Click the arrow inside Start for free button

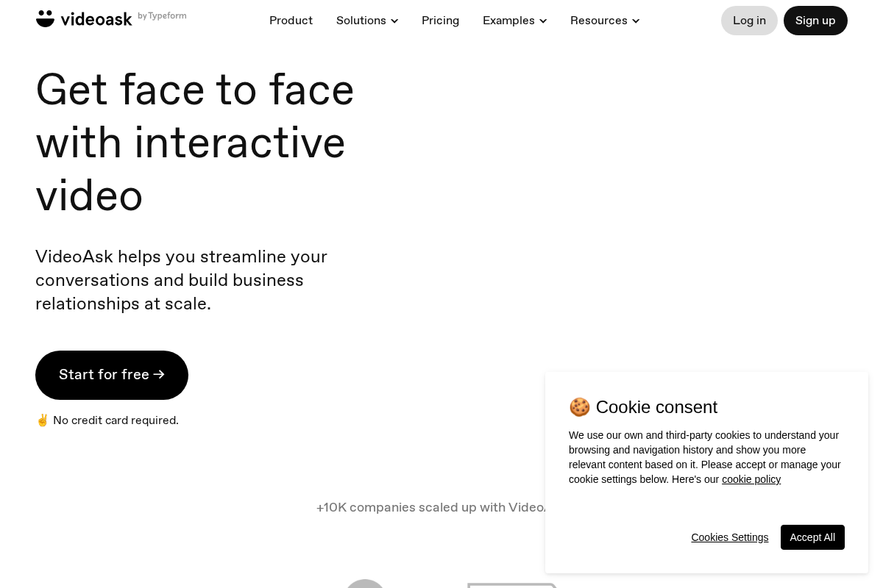pyautogui.click(x=159, y=375)
